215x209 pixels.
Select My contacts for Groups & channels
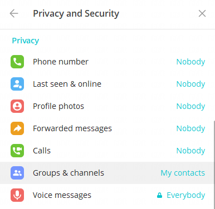(183, 173)
